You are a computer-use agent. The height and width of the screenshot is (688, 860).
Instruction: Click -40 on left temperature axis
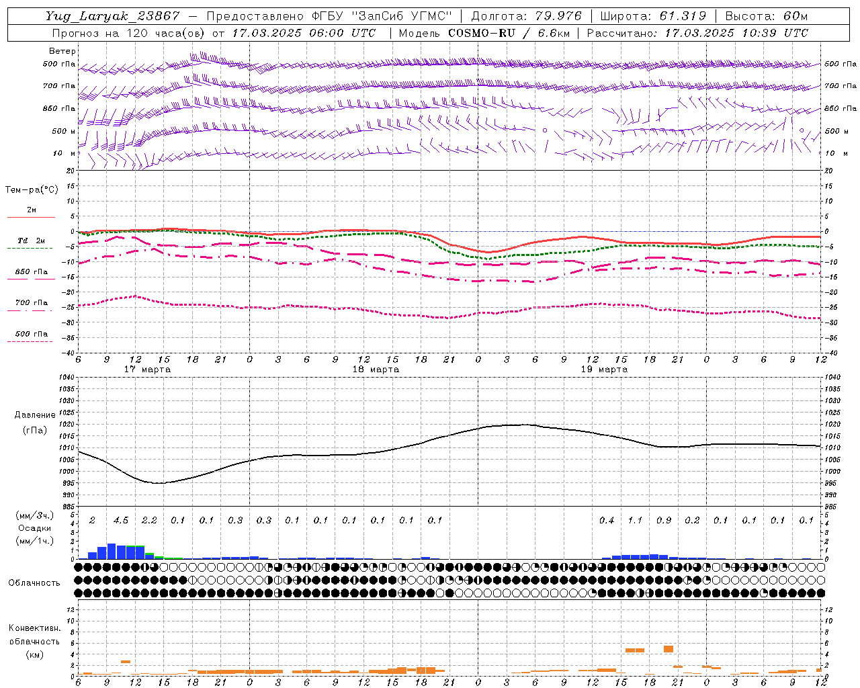click(68, 353)
